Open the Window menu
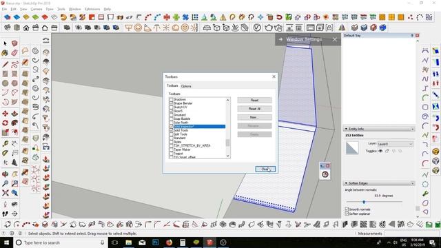 [75, 9]
